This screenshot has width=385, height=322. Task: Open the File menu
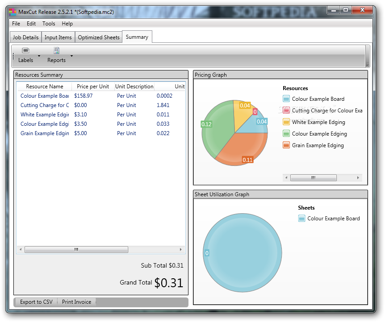click(16, 24)
